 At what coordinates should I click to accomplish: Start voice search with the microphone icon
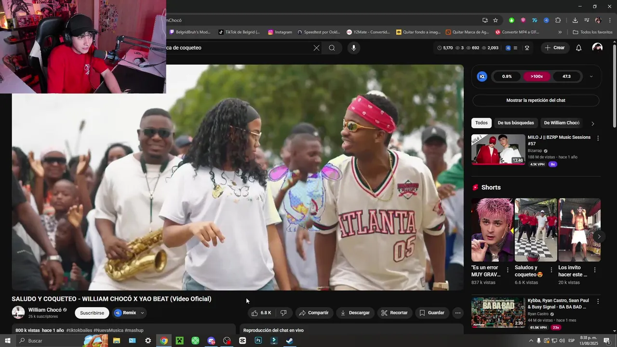pos(354,48)
